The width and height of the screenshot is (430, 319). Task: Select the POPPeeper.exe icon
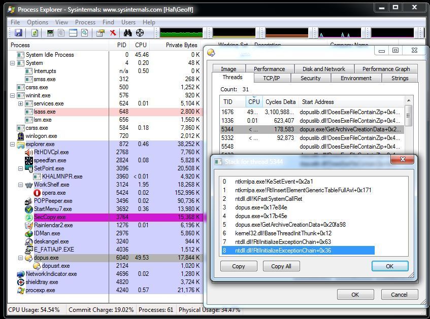coord(29,201)
